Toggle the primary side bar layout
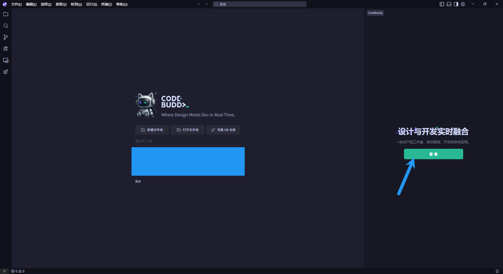Screen dimensions: 503x274 pos(442,4)
